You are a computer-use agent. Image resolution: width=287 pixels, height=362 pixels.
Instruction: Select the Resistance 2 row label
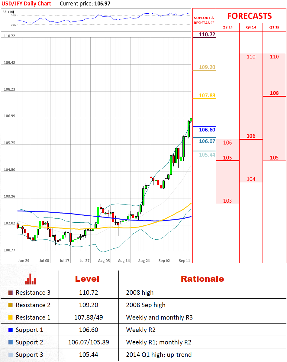click(33, 305)
